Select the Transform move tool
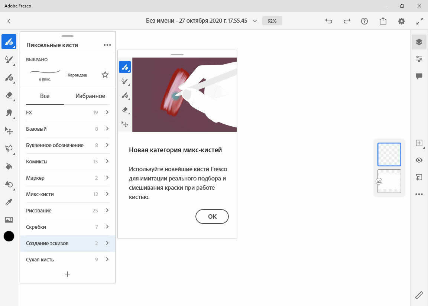Screen dimensions: 428x306 (x=9, y=131)
